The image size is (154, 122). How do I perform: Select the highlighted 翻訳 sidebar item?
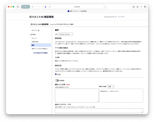coord(41,45)
